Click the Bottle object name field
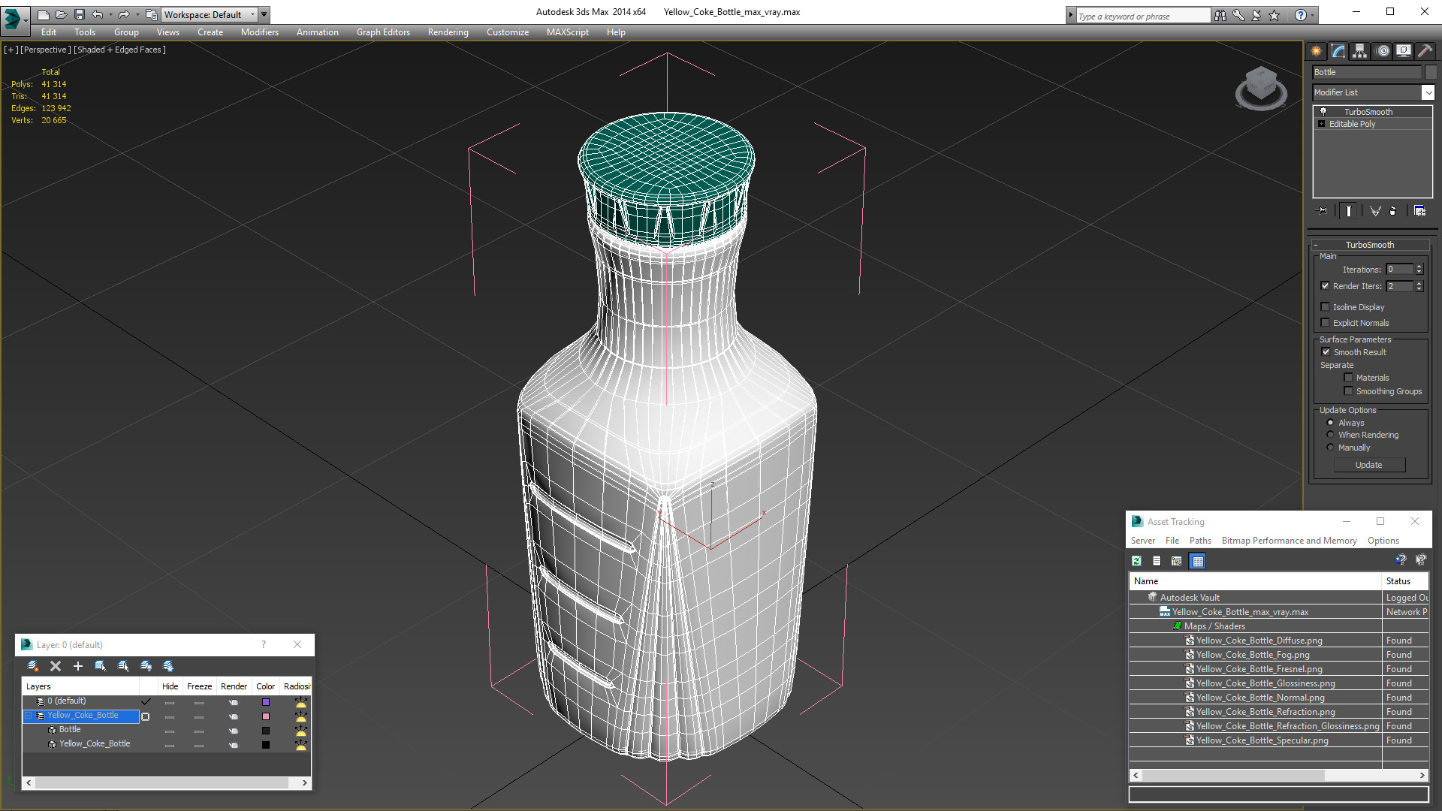Image resolution: width=1442 pixels, height=811 pixels. click(x=1367, y=72)
